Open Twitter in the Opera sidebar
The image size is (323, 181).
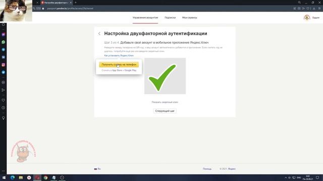tap(4, 72)
